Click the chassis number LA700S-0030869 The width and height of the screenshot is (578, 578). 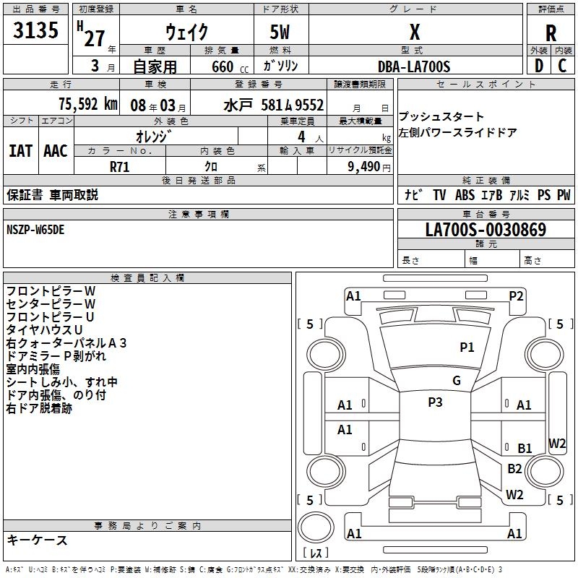(486, 230)
